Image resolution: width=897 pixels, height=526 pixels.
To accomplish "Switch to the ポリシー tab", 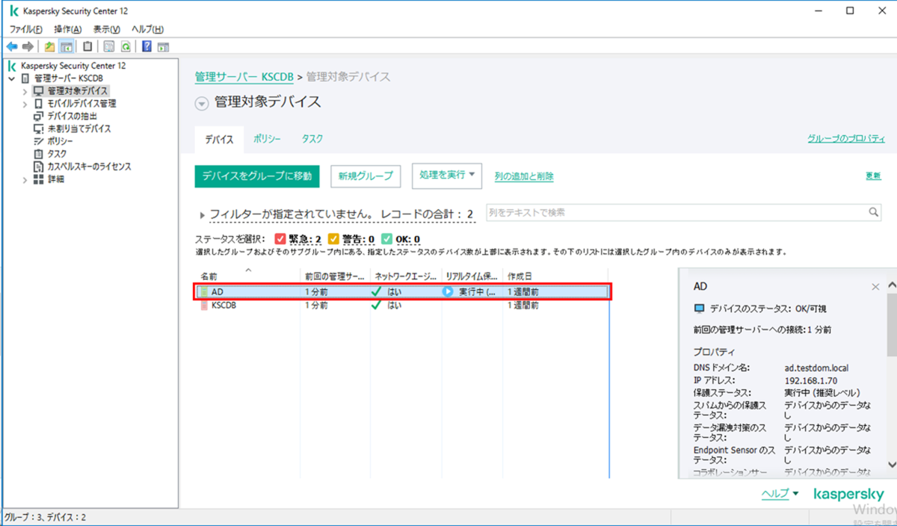I will 267,139.
